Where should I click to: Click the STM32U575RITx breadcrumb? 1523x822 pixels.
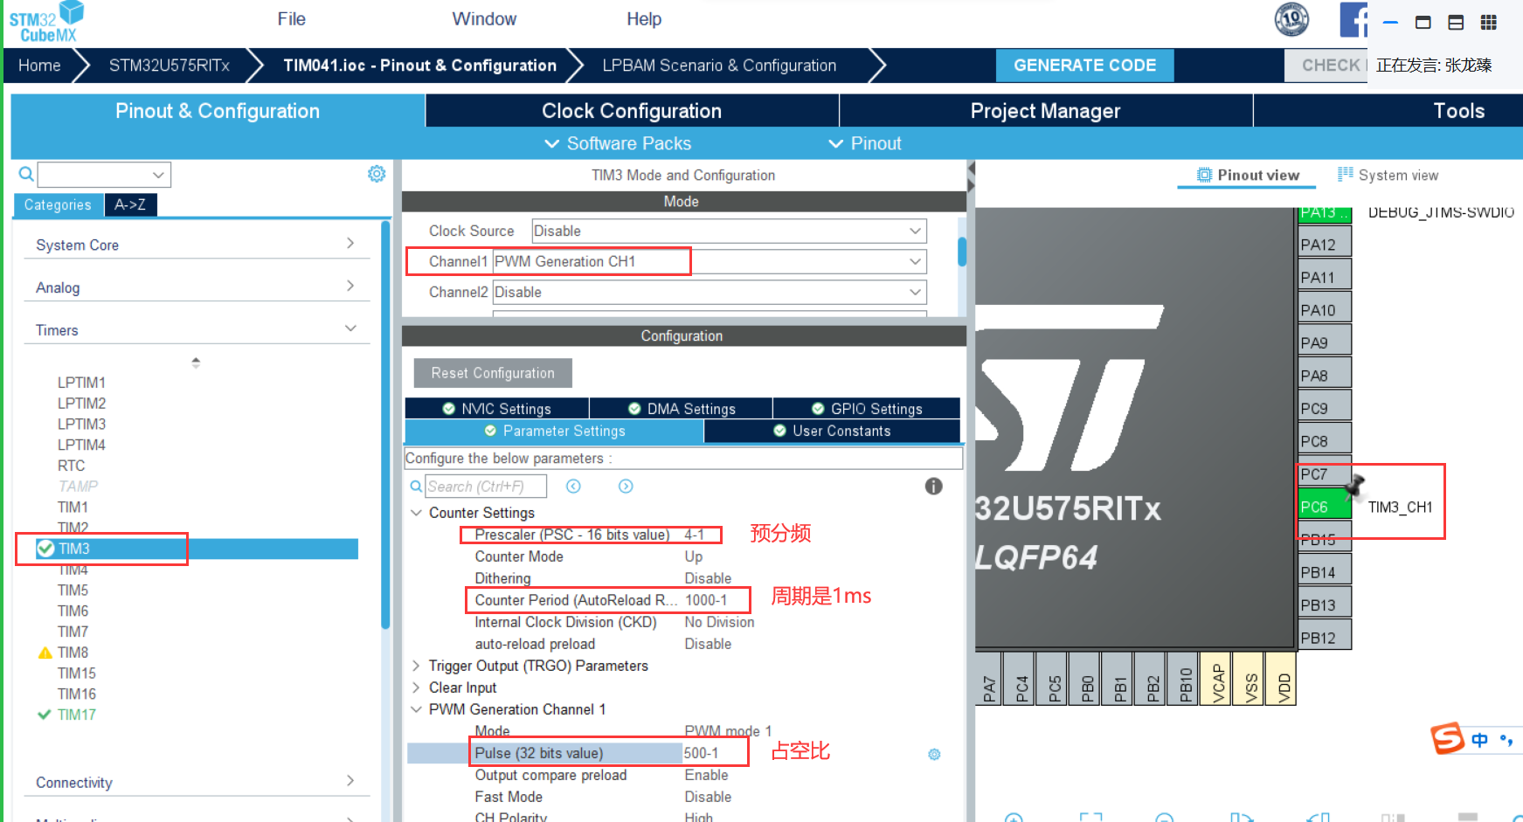point(170,66)
